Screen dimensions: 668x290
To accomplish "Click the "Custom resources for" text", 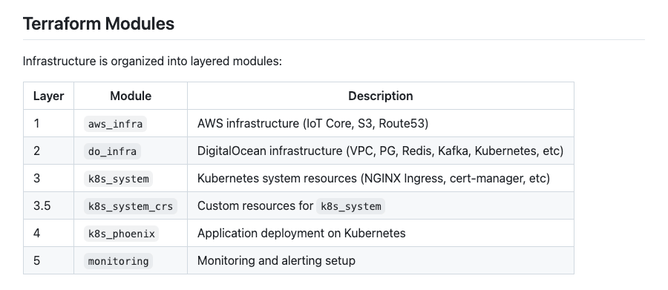I will [x=255, y=205].
